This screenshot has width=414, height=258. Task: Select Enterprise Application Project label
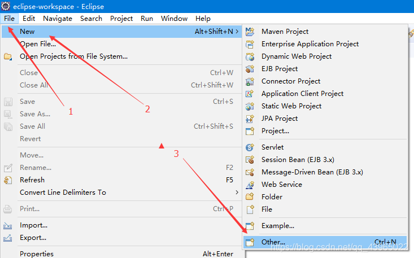pyautogui.click(x=310, y=44)
